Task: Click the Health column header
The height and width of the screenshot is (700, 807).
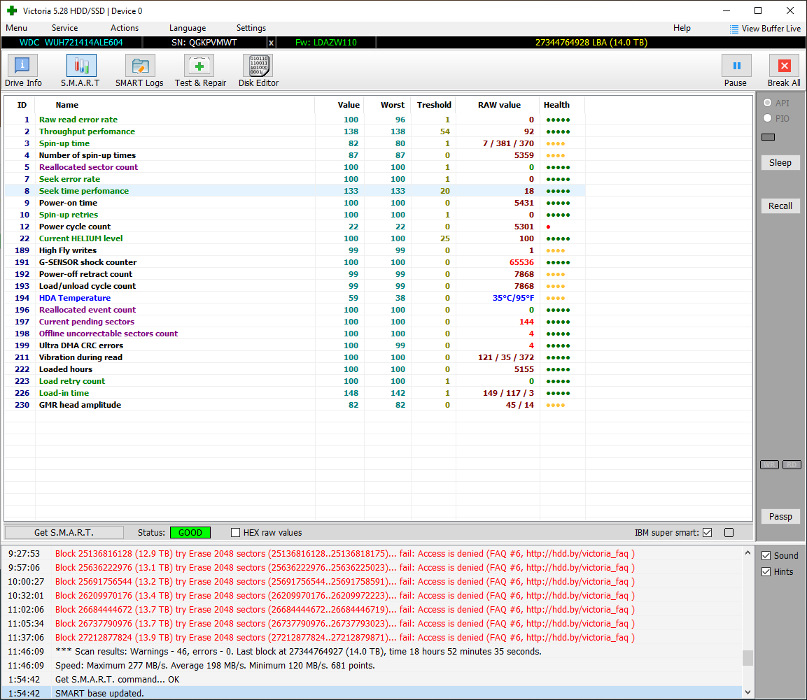Action: click(x=557, y=105)
